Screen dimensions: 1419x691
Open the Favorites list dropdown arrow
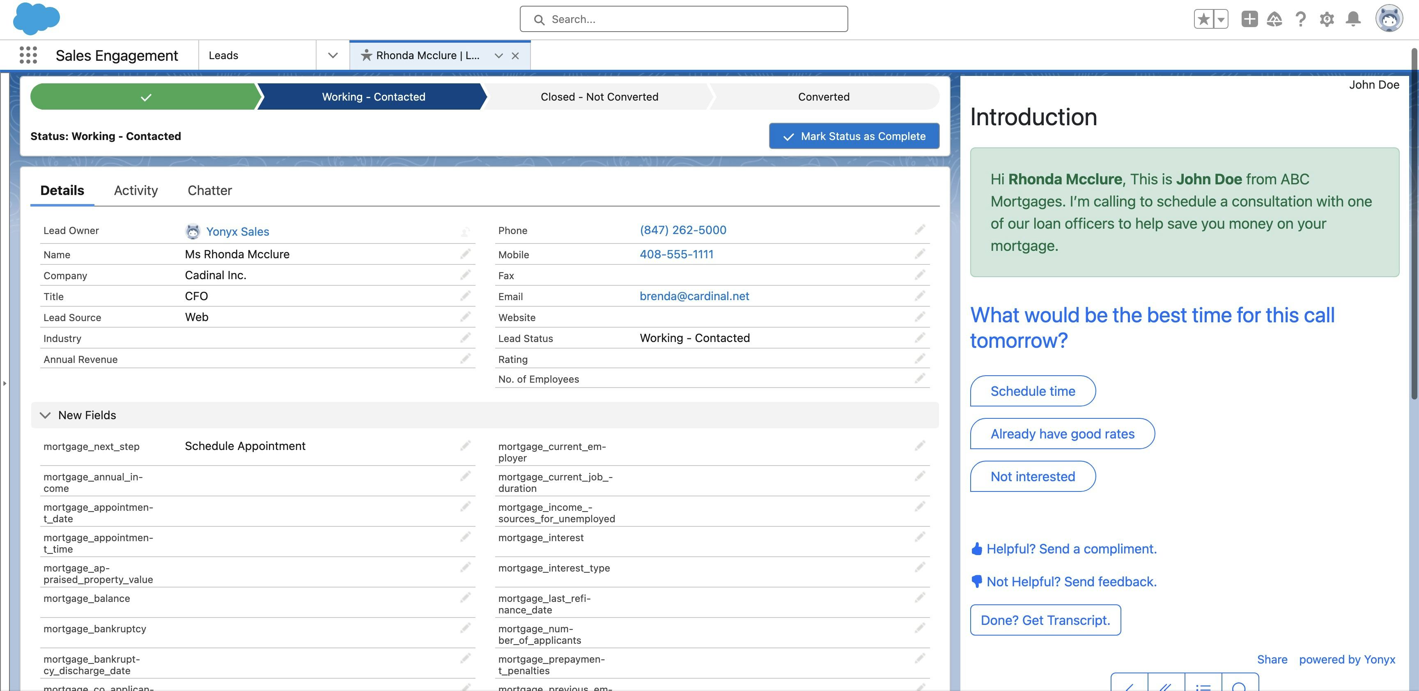[x=1221, y=19]
